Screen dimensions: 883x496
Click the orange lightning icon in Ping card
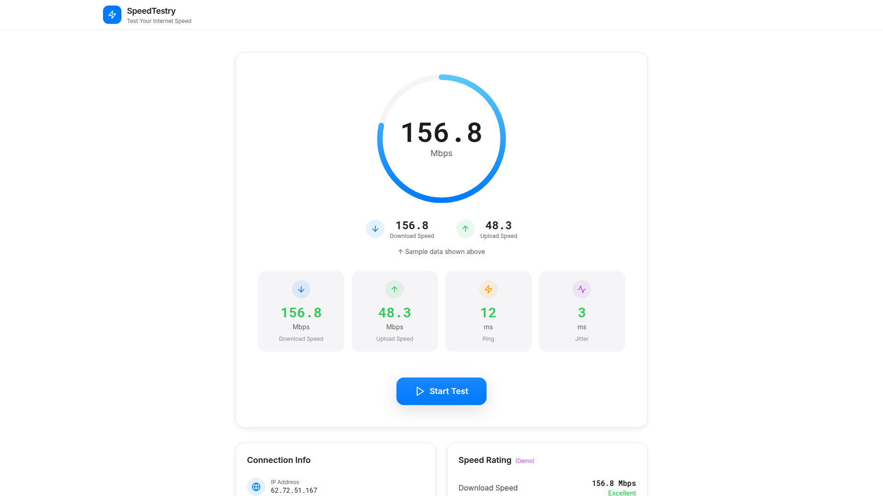488,289
